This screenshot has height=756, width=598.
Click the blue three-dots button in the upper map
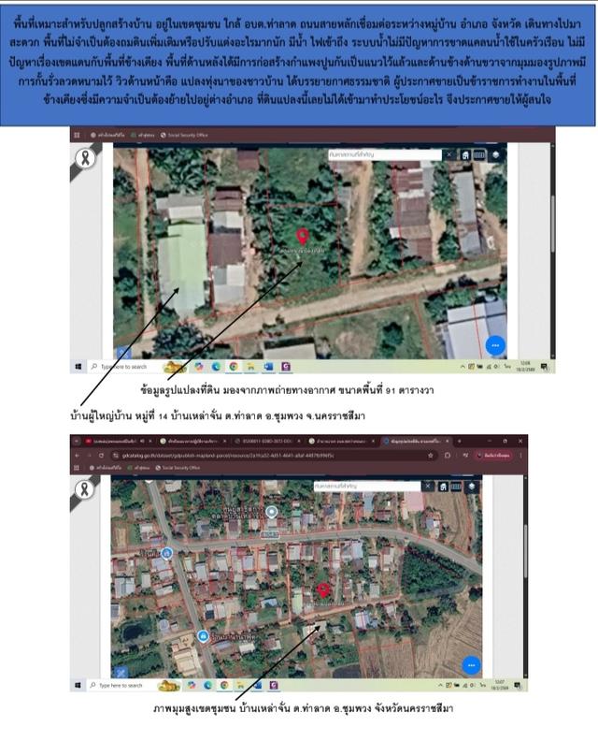pos(495,345)
